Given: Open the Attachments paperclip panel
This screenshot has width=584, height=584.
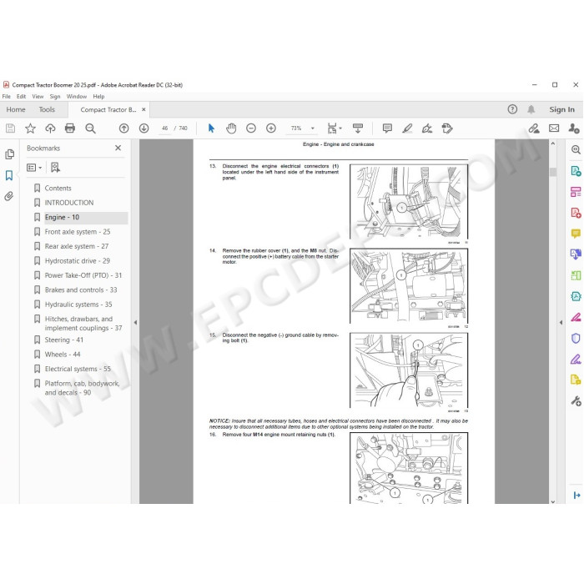Looking at the screenshot, I should (9, 196).
